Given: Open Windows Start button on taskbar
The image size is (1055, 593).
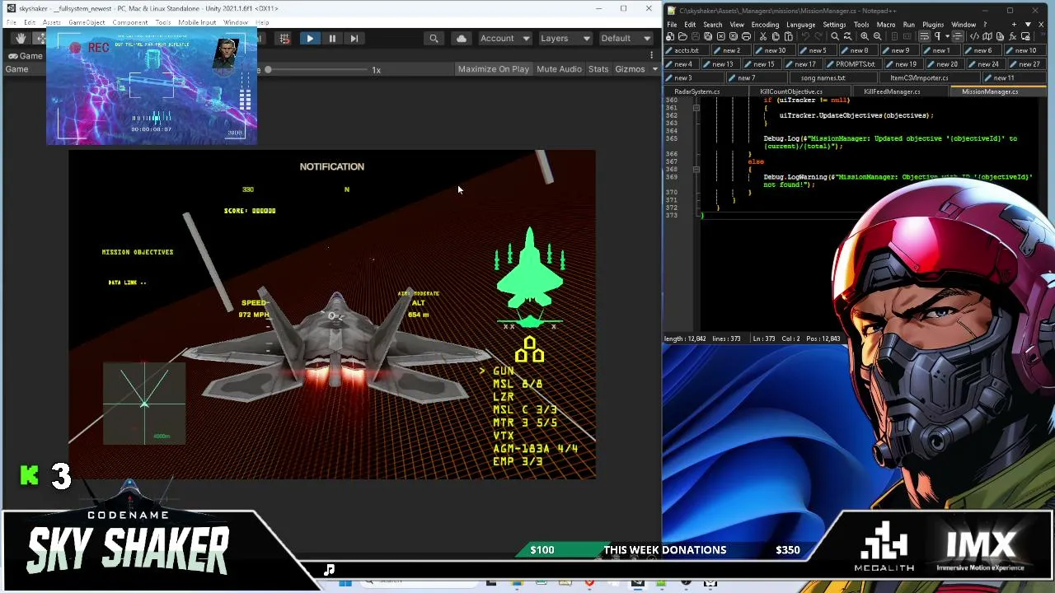Looking at the screenshot, I should pyautogui.click(x=345, y=583).
